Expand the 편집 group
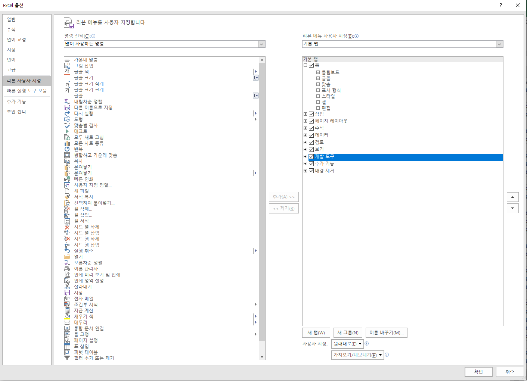Screen dimensions: 527x381 click(x=318, y=108)
